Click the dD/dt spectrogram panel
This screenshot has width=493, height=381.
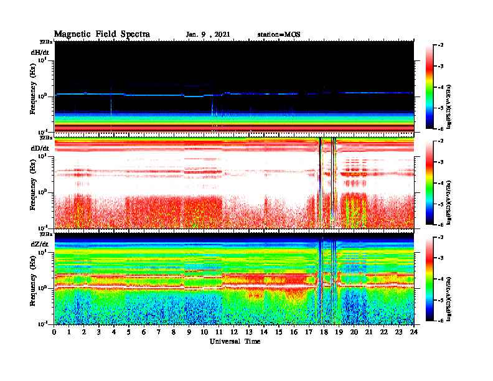(234, 182)
